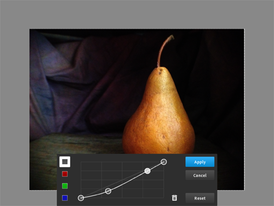Select the blue channel swatch
This screenshot has width=274, height=206.
pyautogui.click(x=65, y=198)
